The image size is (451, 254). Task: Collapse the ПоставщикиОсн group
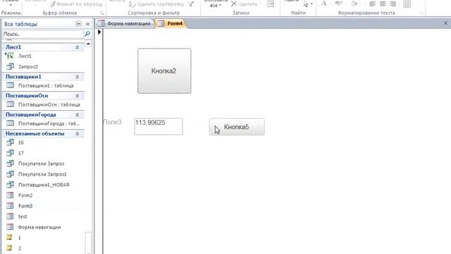[77, 96]
